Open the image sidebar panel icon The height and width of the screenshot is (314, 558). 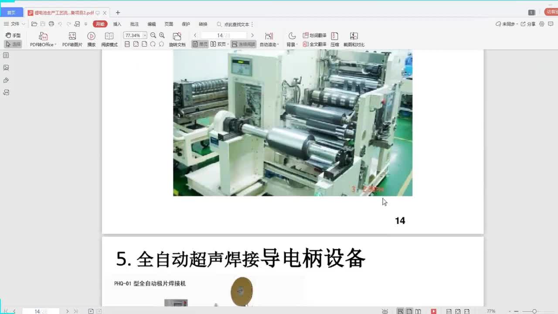(x=6, y=68)
